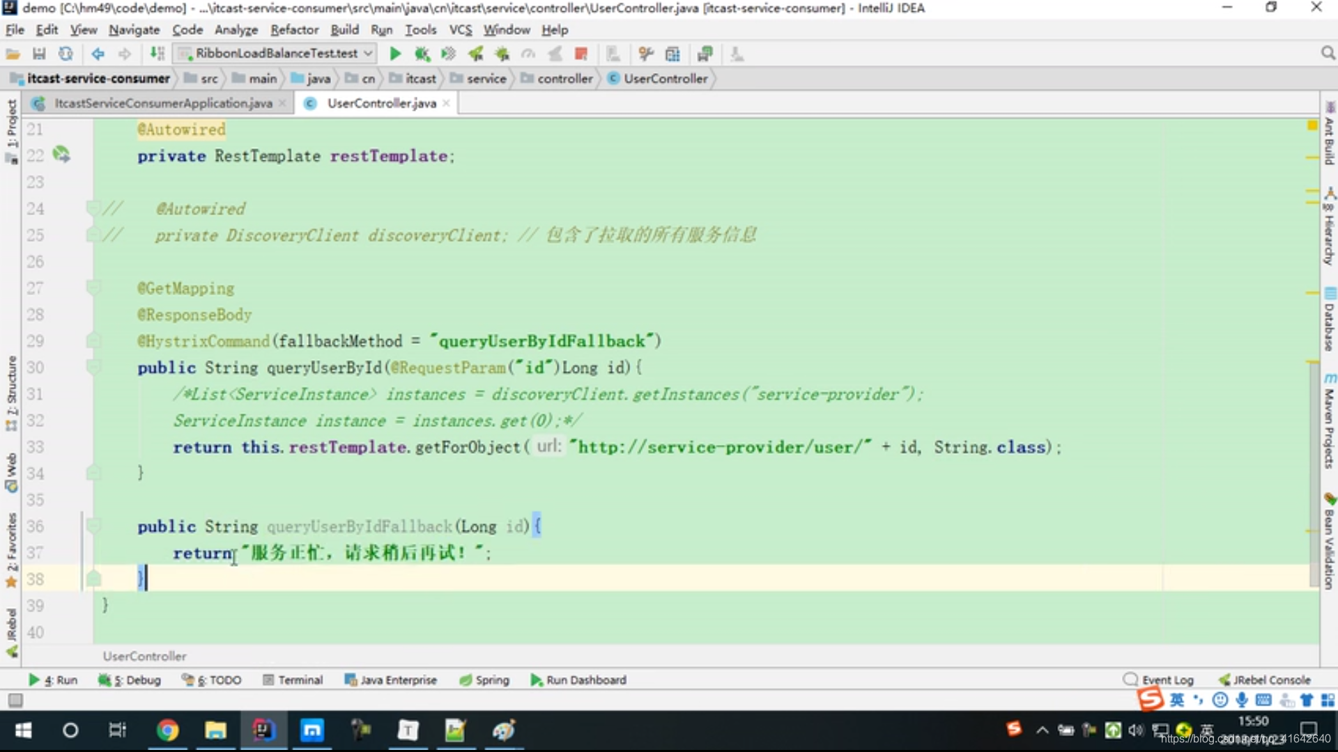
Task: Open the 6: TODO tool window
Action: tap(211, 680)
